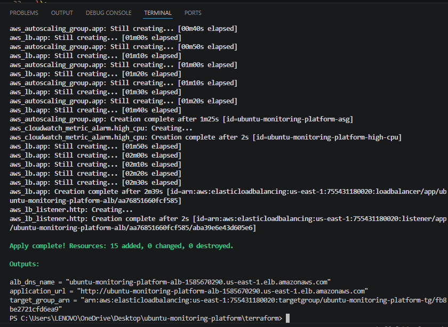448x327 pixels.
Task: Click 'aws_lb.app: Still creating... [01m50s elapsed]' line
Action: pos(95,146)
